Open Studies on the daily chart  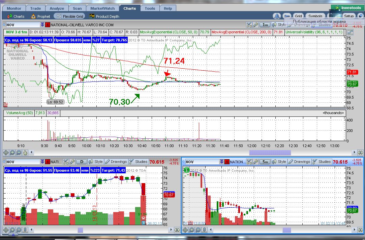pos(138,162)
